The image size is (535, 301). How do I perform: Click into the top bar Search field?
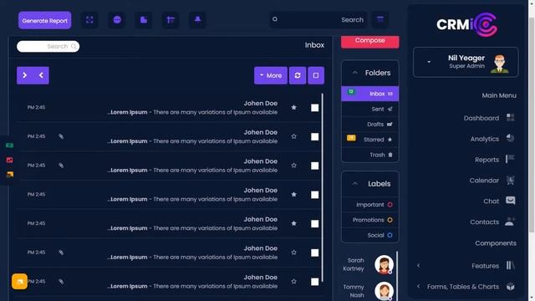click(318, 20)
